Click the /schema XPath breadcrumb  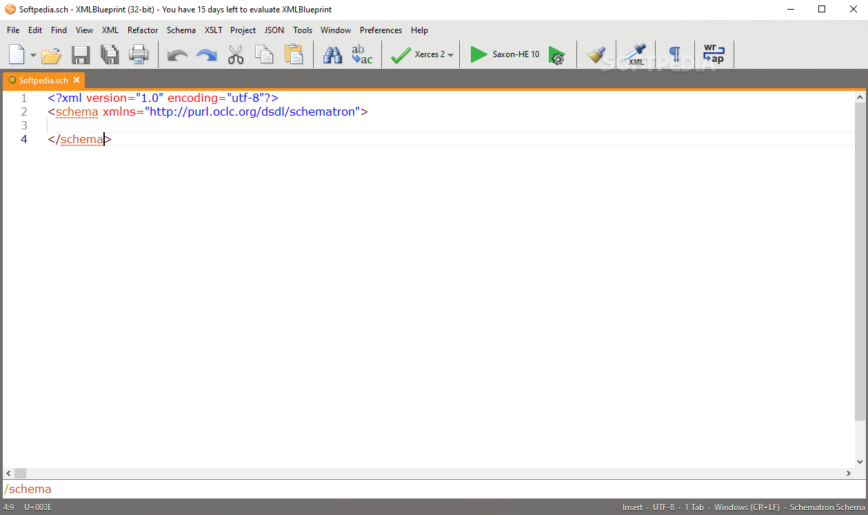tap(28, 489)
